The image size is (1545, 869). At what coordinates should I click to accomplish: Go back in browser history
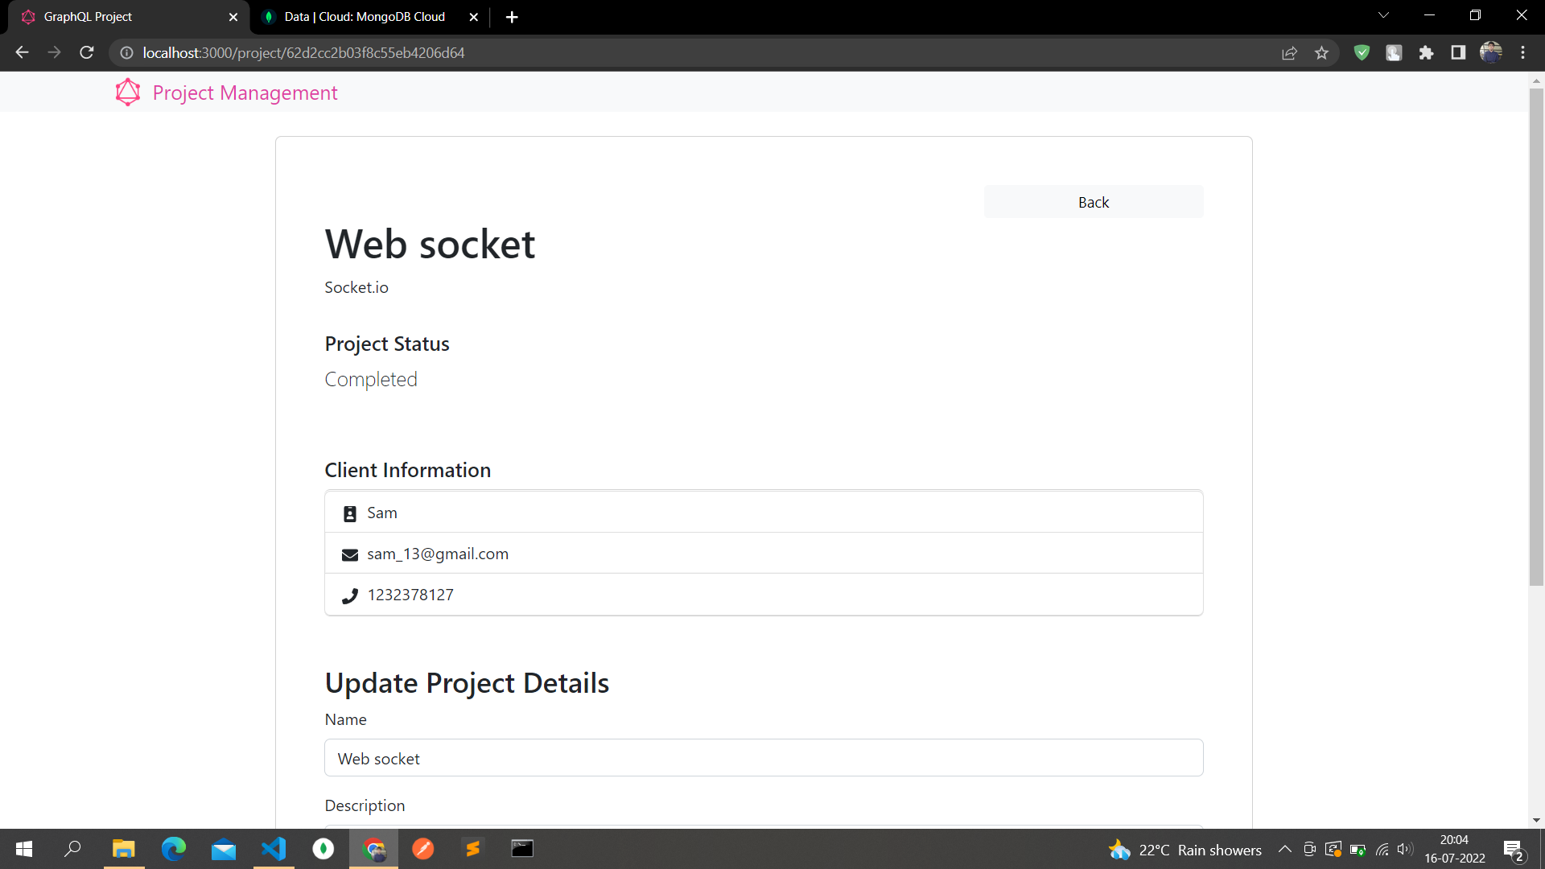click(22, 52)
